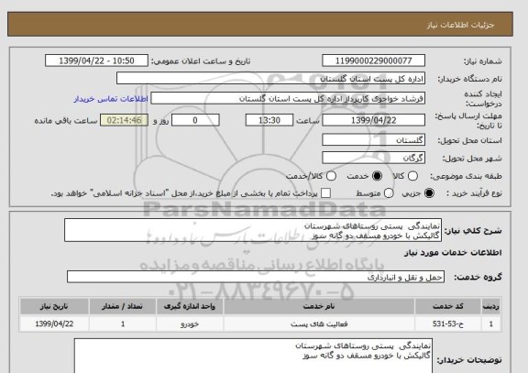Select the خدمت radio button

(377, 176)
